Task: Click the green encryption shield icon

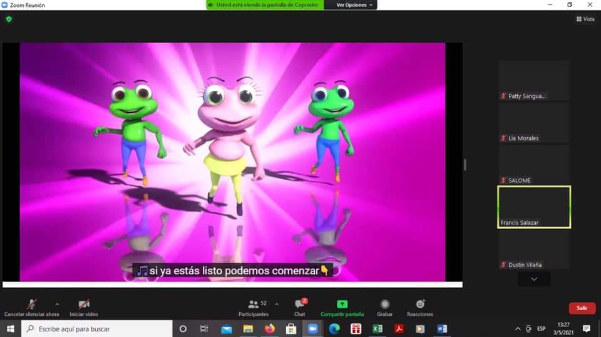Action: [x=9, y=19]
